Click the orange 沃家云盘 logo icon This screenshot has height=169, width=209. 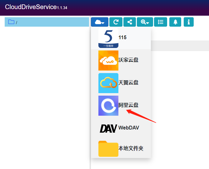[x=108, y=61]
